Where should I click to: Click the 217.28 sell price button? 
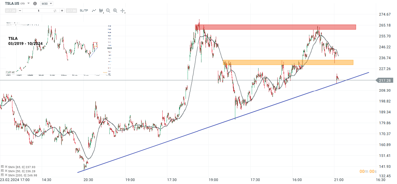coord(11,11)
